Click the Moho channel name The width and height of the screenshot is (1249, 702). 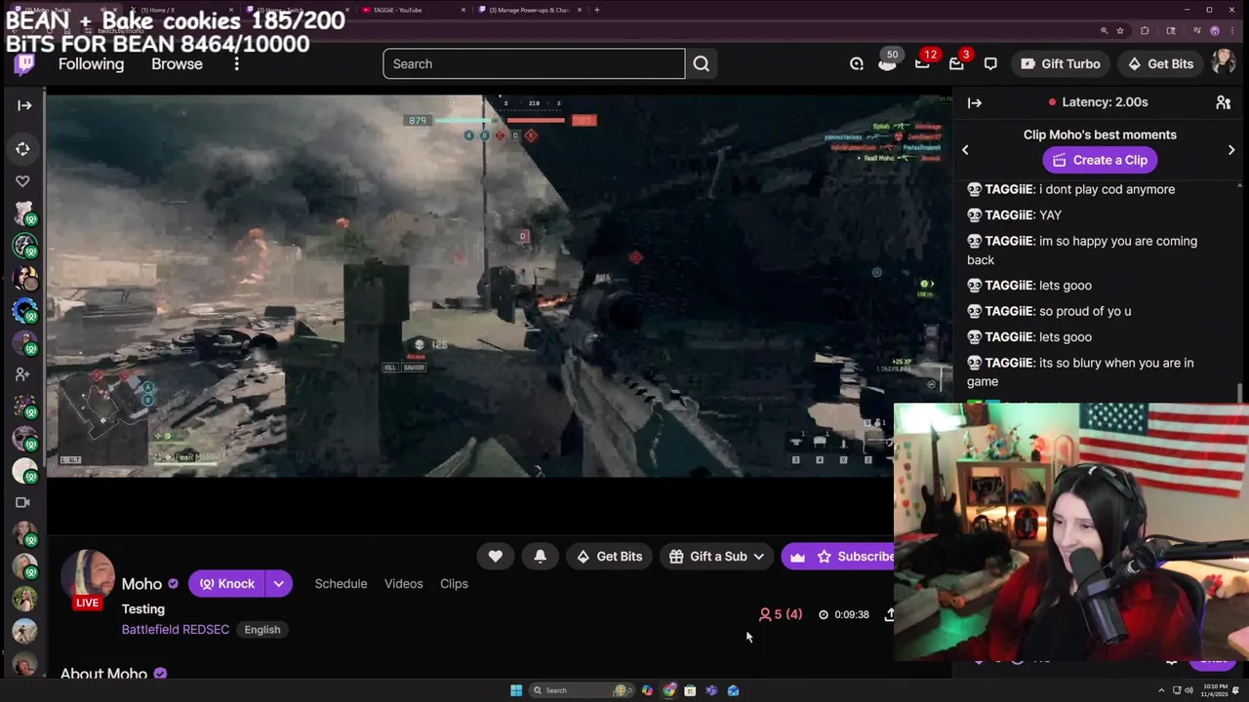coord(141,584)
